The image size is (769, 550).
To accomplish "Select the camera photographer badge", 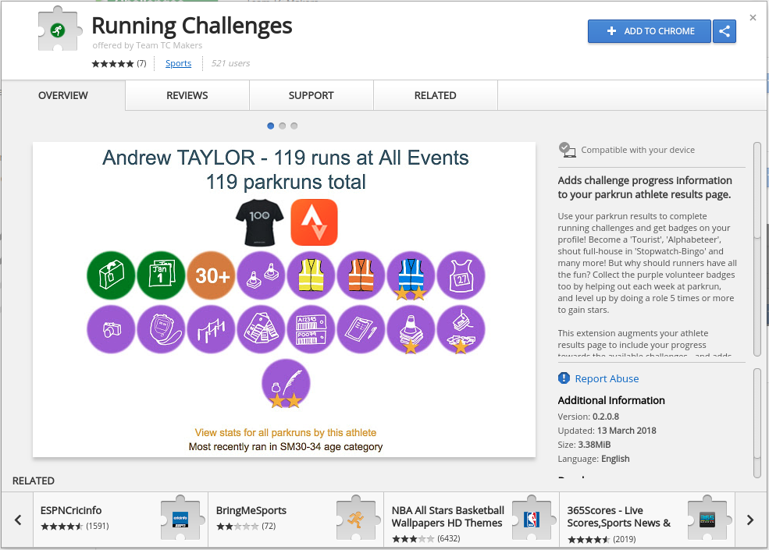I will click(x=110, y=329).
